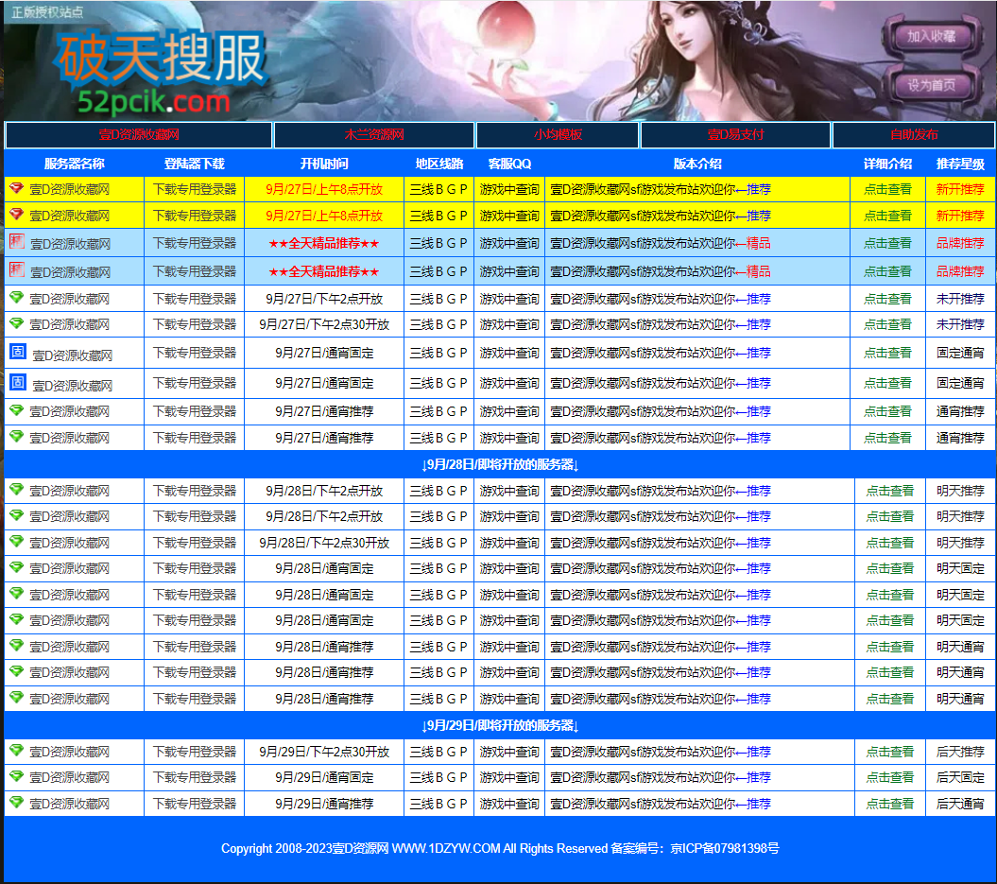997x884 pixels.
Task: Click the 后天通宵 star rating cell
Action: [960, 804]
